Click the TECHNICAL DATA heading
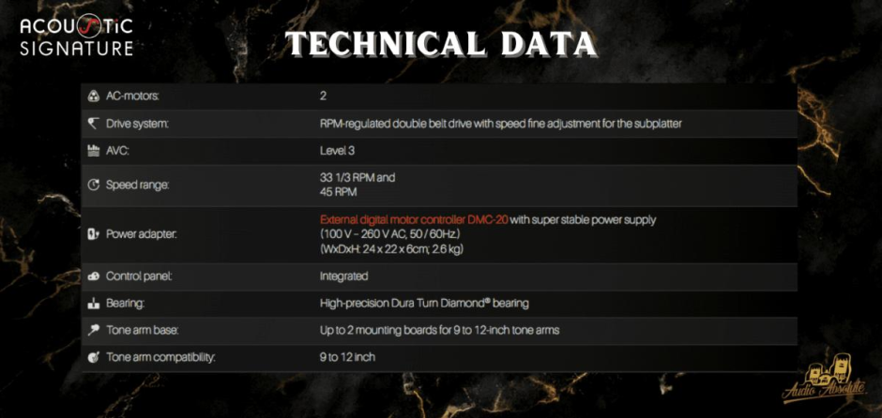882x418 pixels. pos(440,43)
